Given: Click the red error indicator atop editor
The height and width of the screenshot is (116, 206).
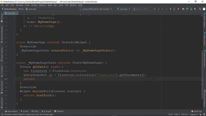Looking at the screenshot, I should [202, 16].
